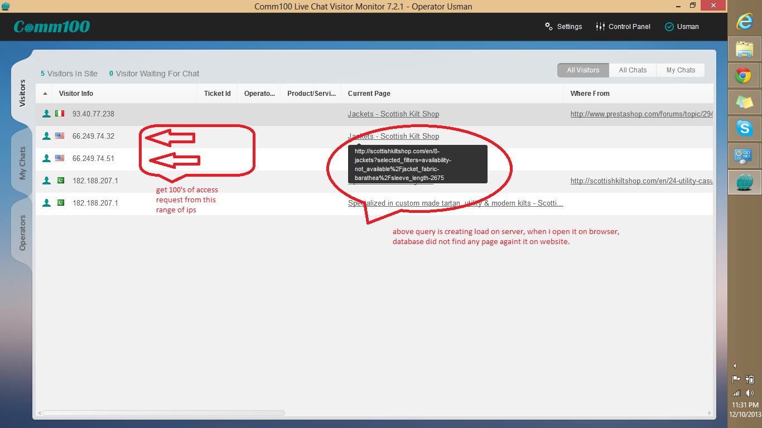
Task: Sort by the Current Page column
Action: coord(452,94)
